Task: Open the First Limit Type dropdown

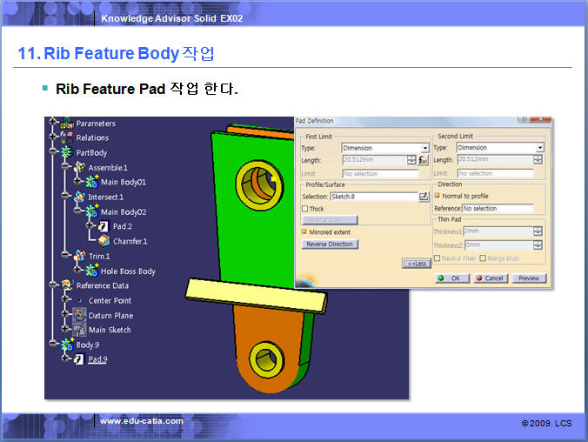Action: tap(424, 148)
